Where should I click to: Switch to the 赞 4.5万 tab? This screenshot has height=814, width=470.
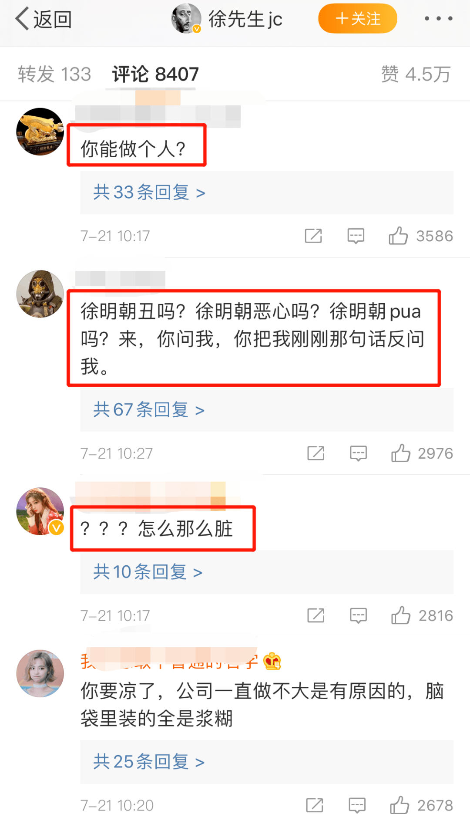coord(416,74)
